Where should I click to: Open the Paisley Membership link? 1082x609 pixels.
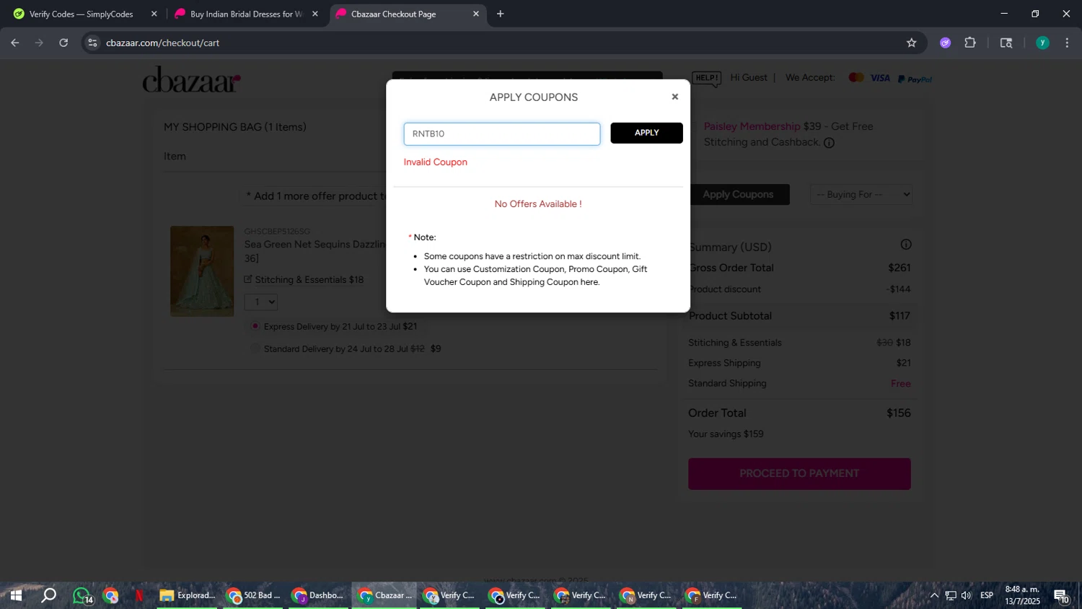pyautogui.click(x=752, y=126)
